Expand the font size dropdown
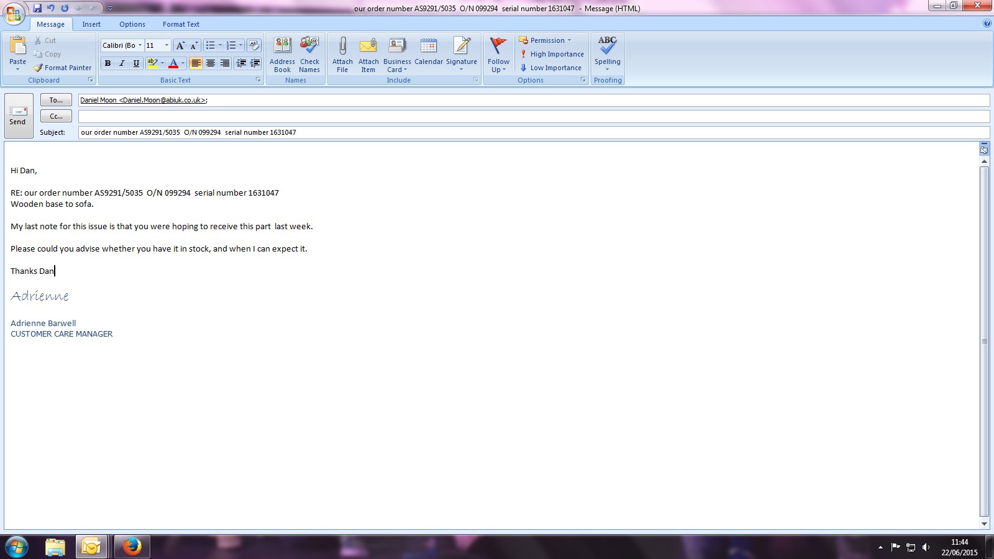The height and width of the screenshot is (559, 994). pos(166,45)
